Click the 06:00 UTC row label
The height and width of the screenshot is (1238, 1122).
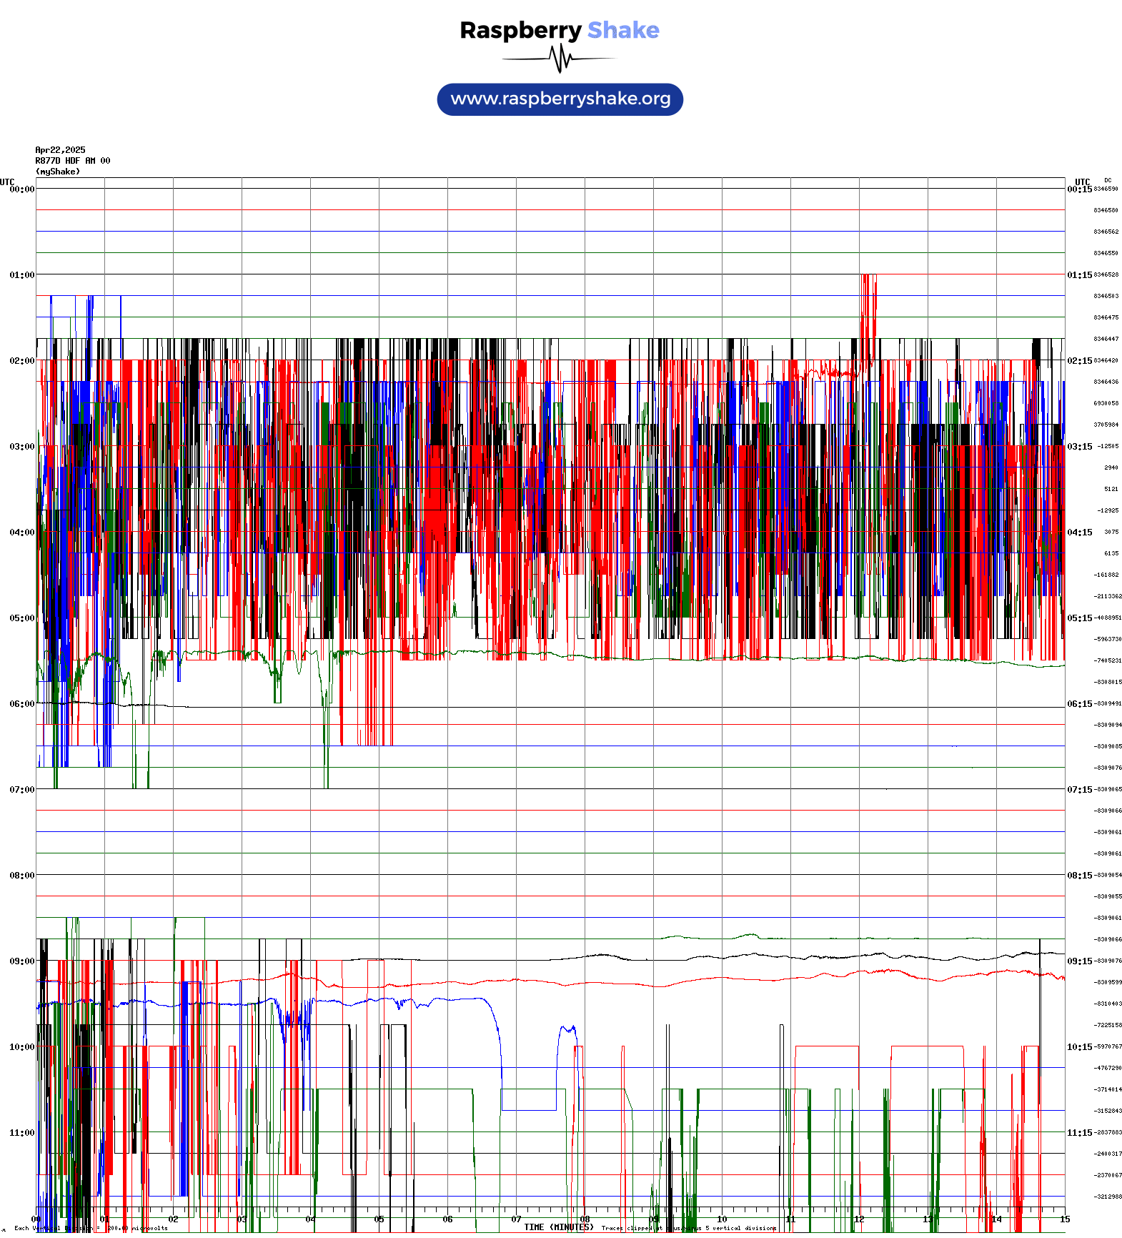point(21,704)
